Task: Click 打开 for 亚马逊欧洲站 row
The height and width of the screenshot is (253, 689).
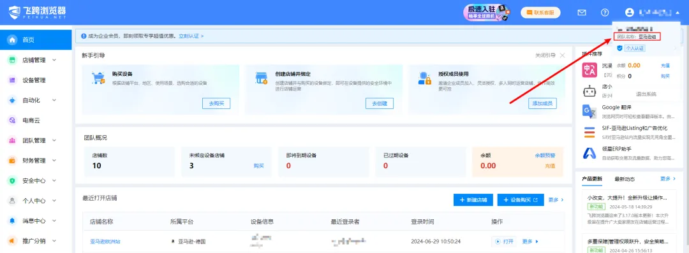Action: pos(505,242)
